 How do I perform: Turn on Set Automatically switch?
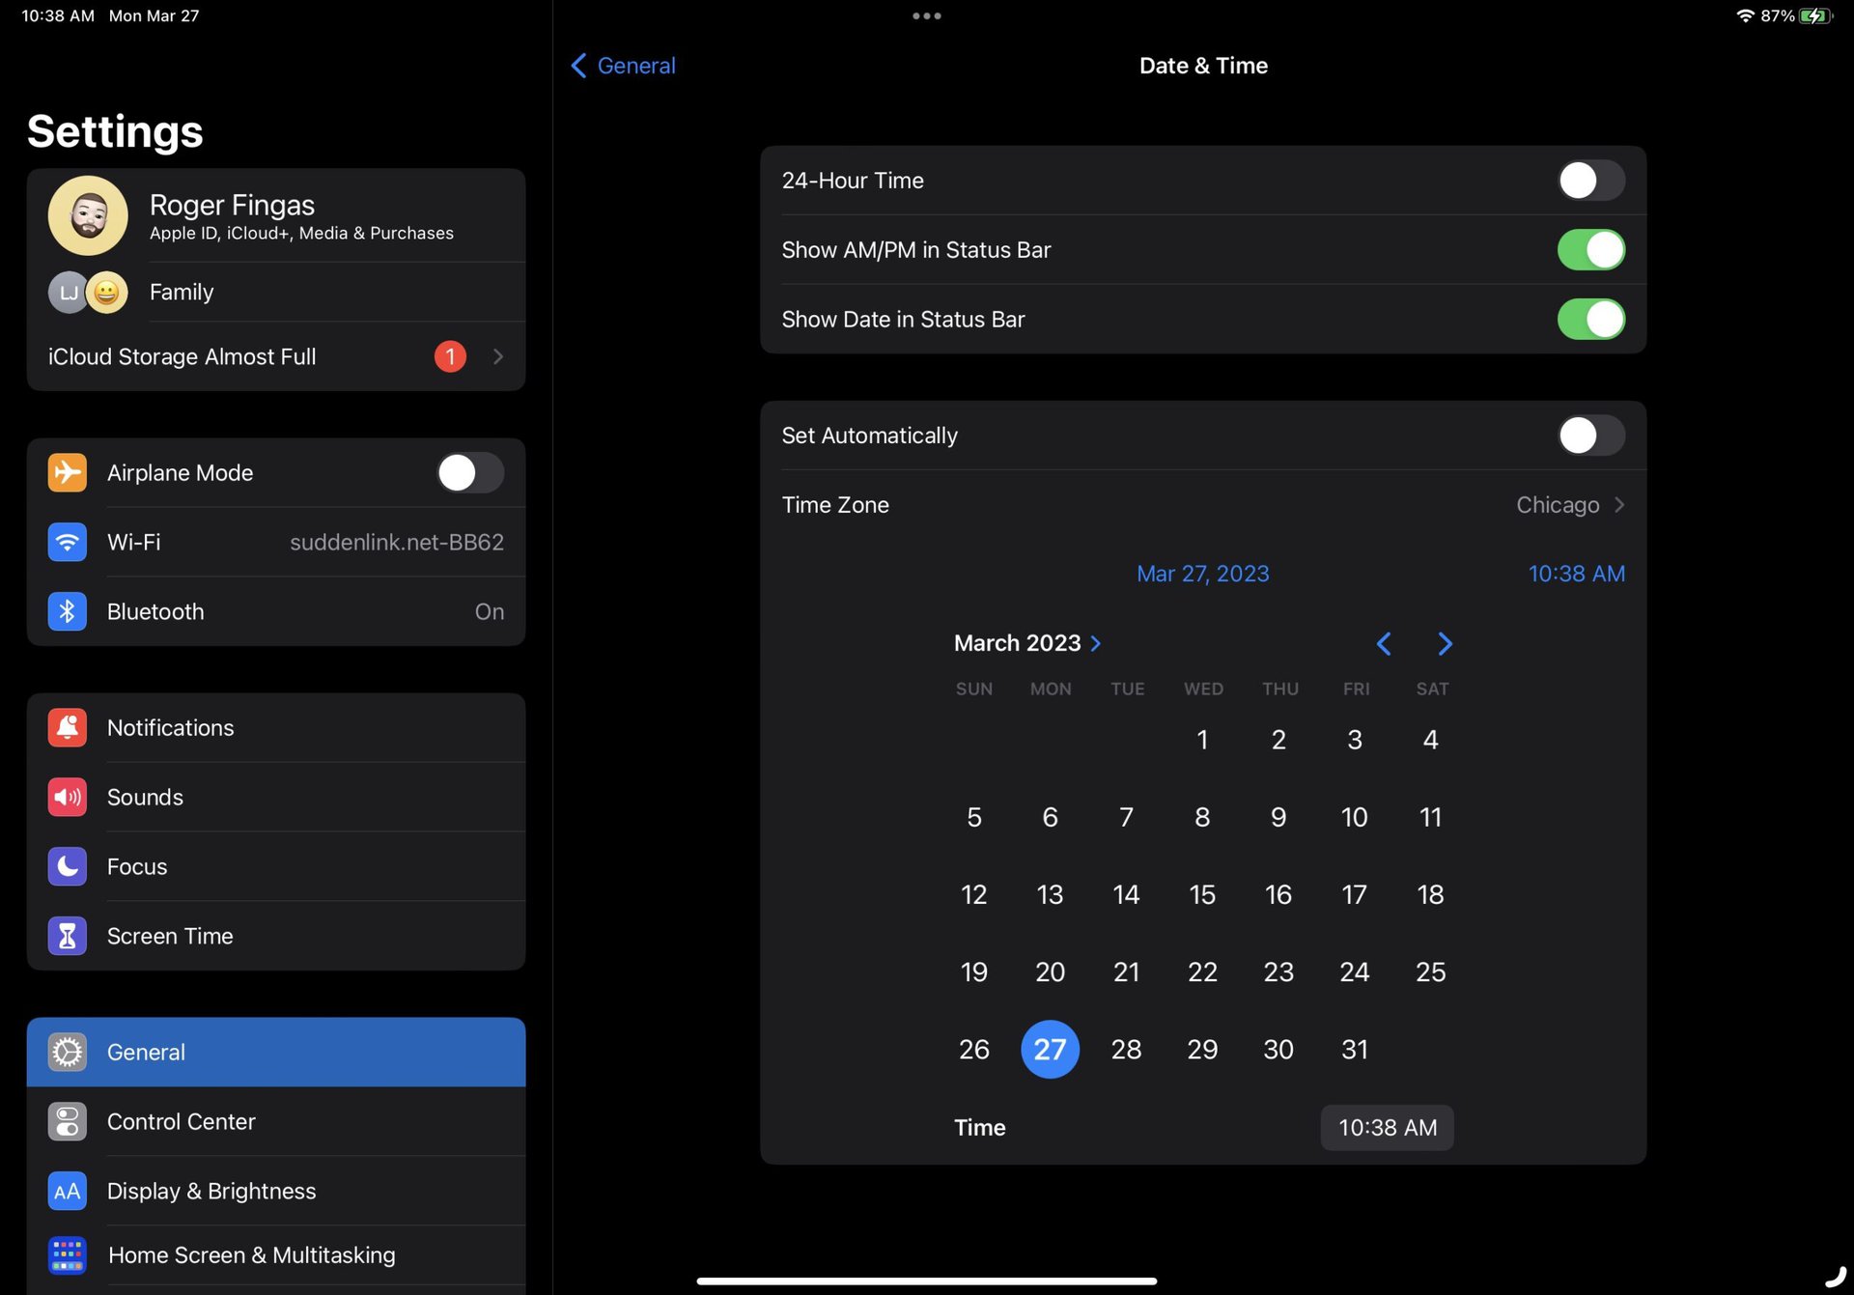coord(1590,436)
